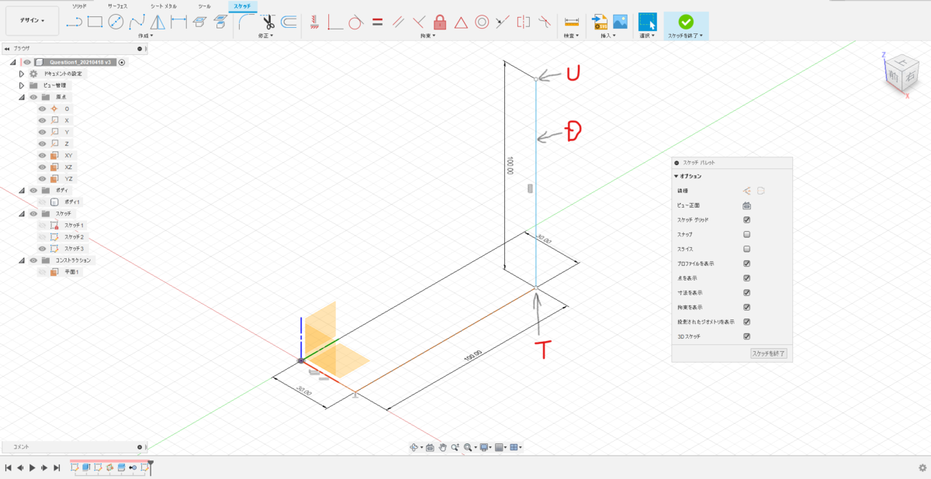Viewport: 931px width, 479px height.
Task: Select the Pan hand tool
Action: 442,447
